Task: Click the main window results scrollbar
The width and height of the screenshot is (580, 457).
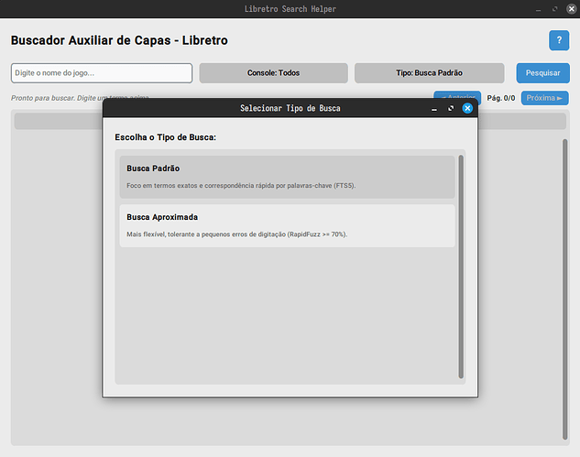Action: click(564, 289)
